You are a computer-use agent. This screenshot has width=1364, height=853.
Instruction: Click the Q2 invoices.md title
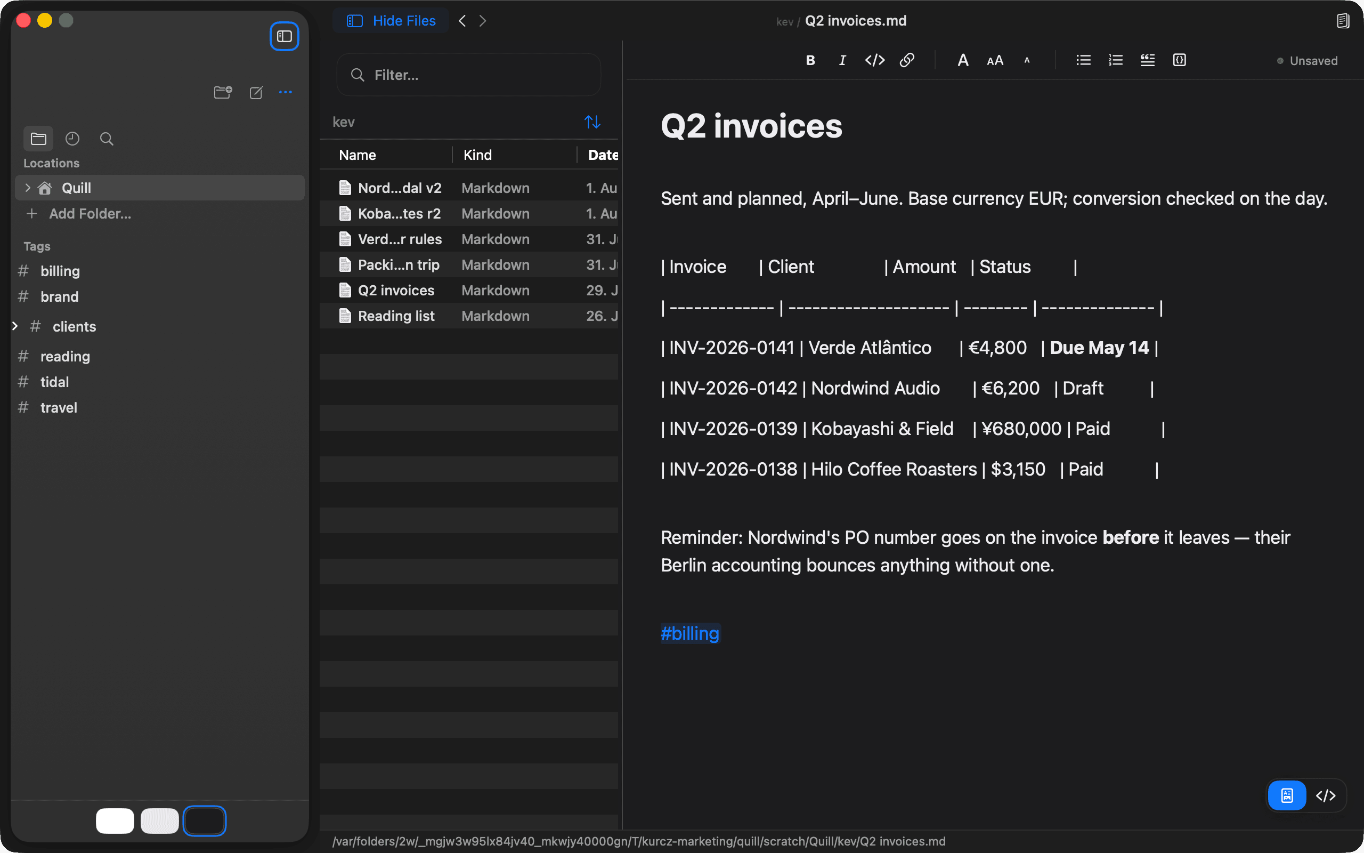click(x=856, y=21)
